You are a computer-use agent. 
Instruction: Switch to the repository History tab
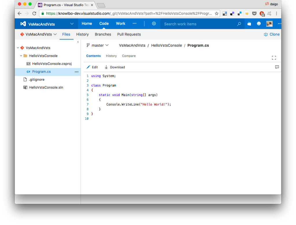(82, 34)
